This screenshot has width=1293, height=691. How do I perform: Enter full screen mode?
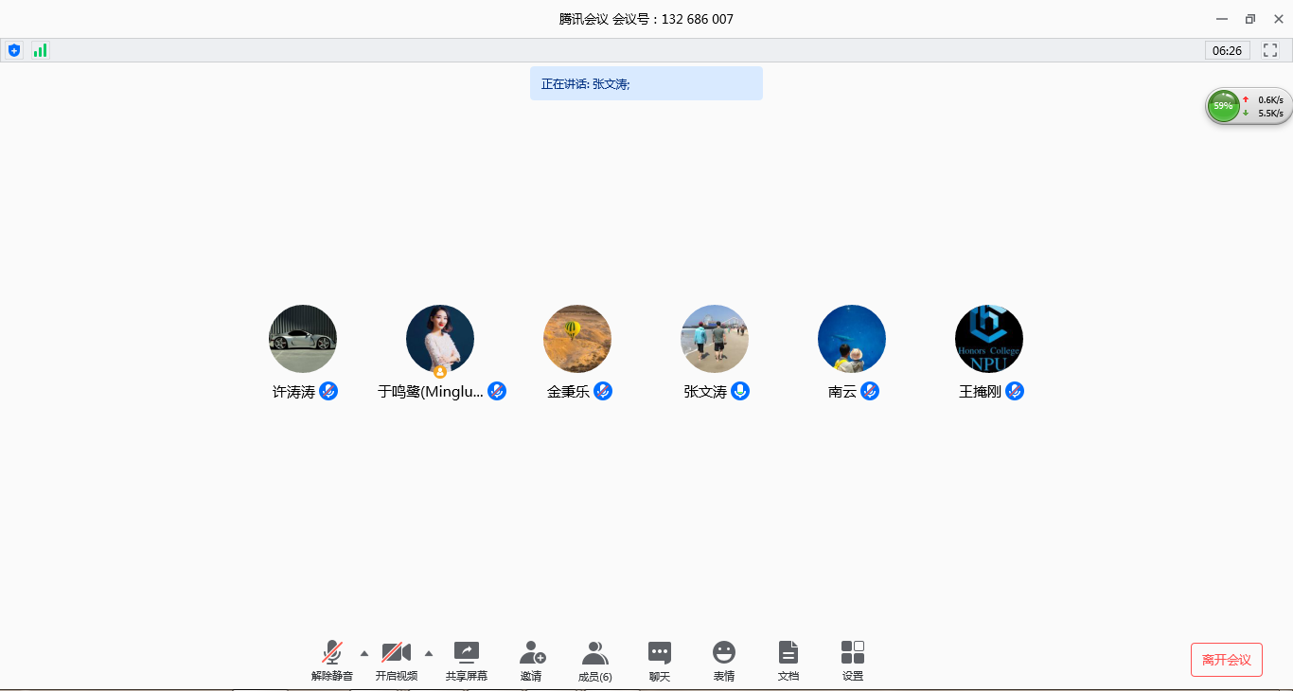point(1269,50)
